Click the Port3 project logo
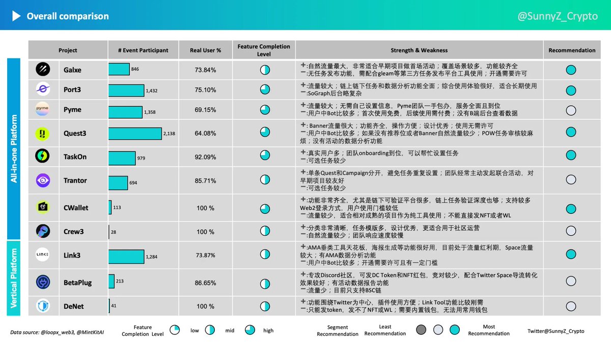 coord(42,89)
